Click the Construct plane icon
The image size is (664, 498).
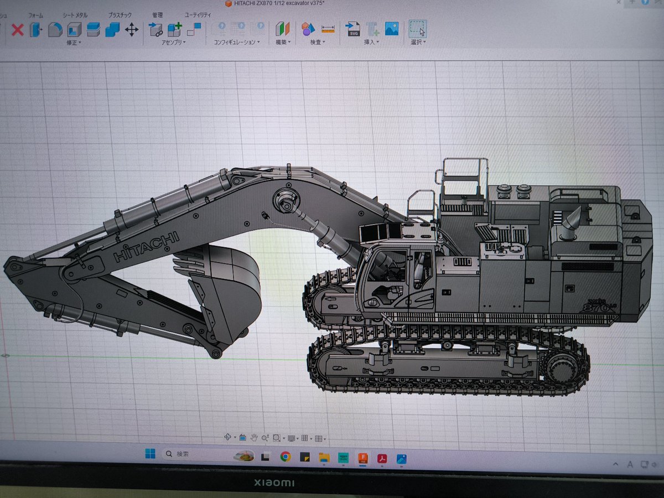coord(283,29)
